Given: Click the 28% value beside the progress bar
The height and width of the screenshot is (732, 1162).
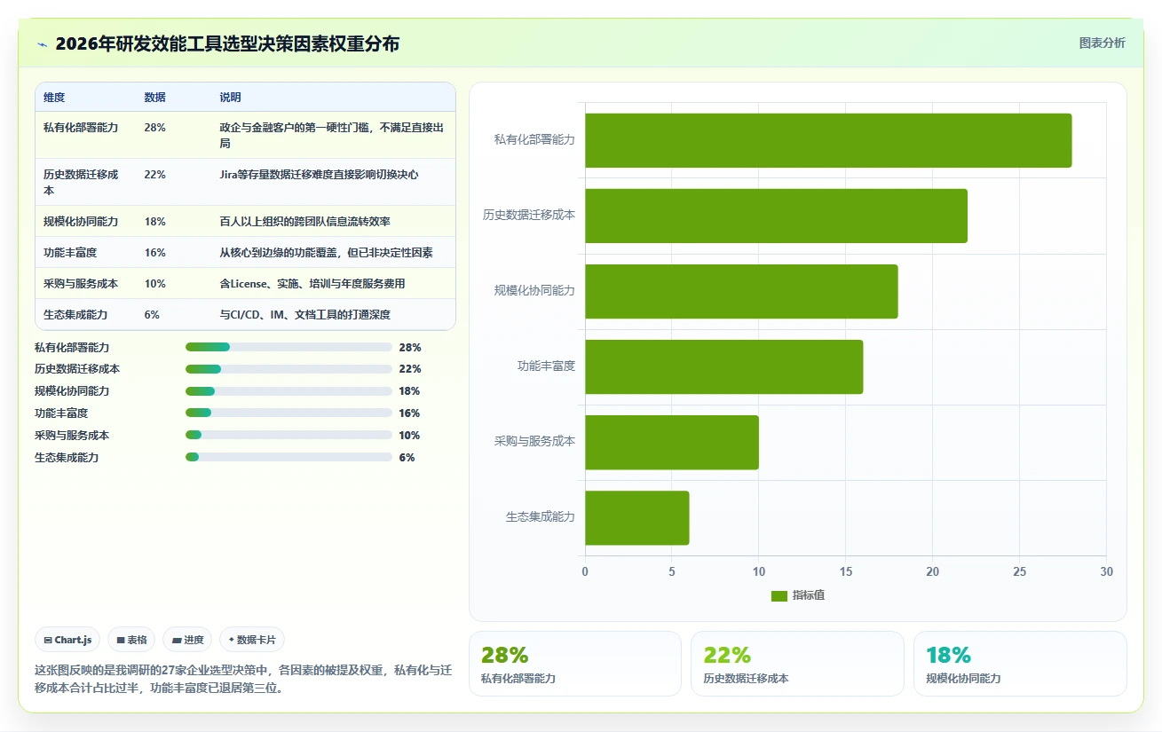Looking at the screenshot, I should 410,348.
